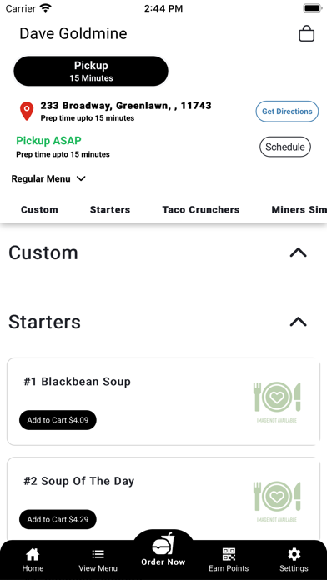Screen dimensions: 327x580
Task: Open the Regular Menu dropdown
Action: point(48,178)
